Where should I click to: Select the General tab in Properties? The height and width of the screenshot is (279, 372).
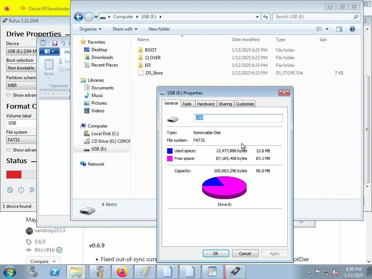pyautogui.click(x=171, y=103)
